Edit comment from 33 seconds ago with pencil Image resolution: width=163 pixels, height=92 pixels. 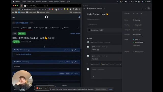pos(75,50)
